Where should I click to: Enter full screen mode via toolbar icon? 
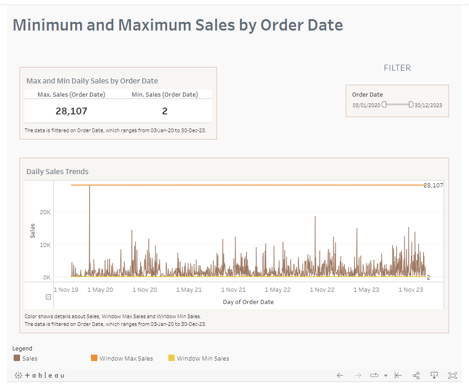pos(453,375)
